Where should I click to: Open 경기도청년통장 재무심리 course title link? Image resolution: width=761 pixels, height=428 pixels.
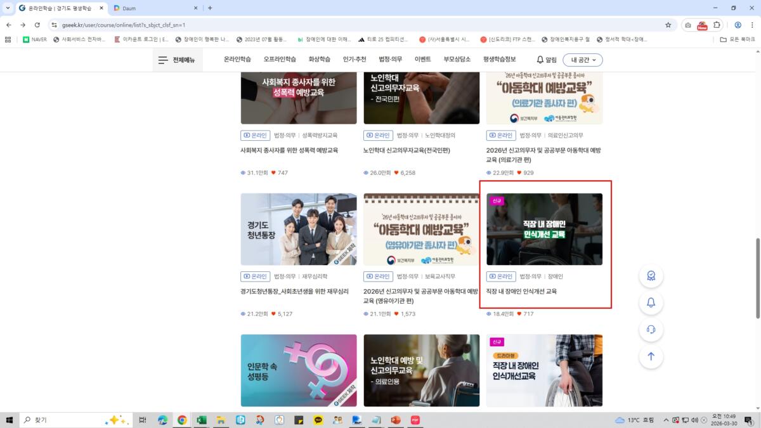(x=295, y=292)
